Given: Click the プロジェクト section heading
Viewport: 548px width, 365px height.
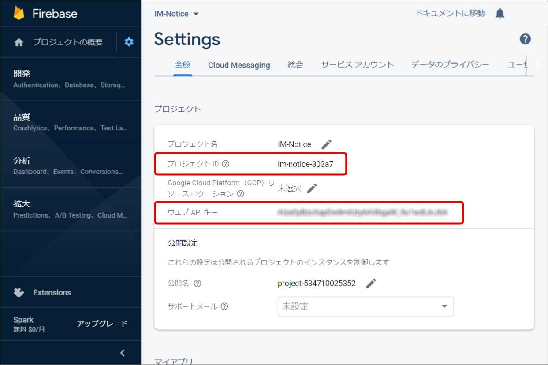Looking at the screenshot, I should [x=178, y=109].
